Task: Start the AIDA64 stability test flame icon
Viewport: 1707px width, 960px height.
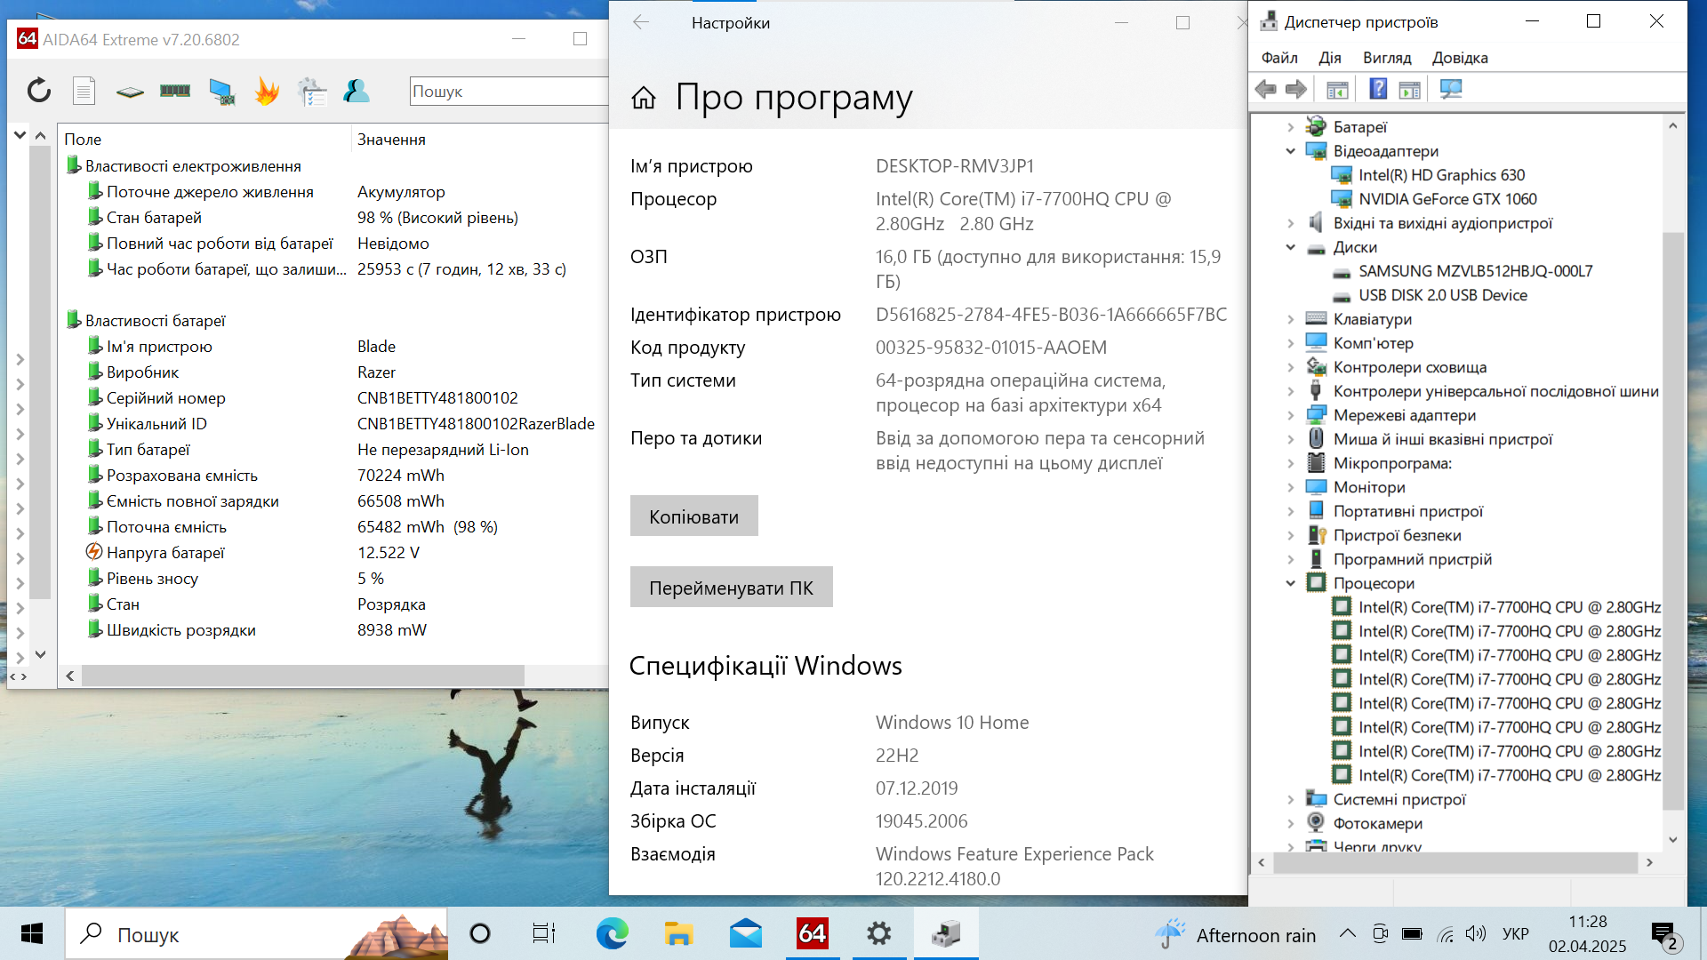Action: (267, 91)
